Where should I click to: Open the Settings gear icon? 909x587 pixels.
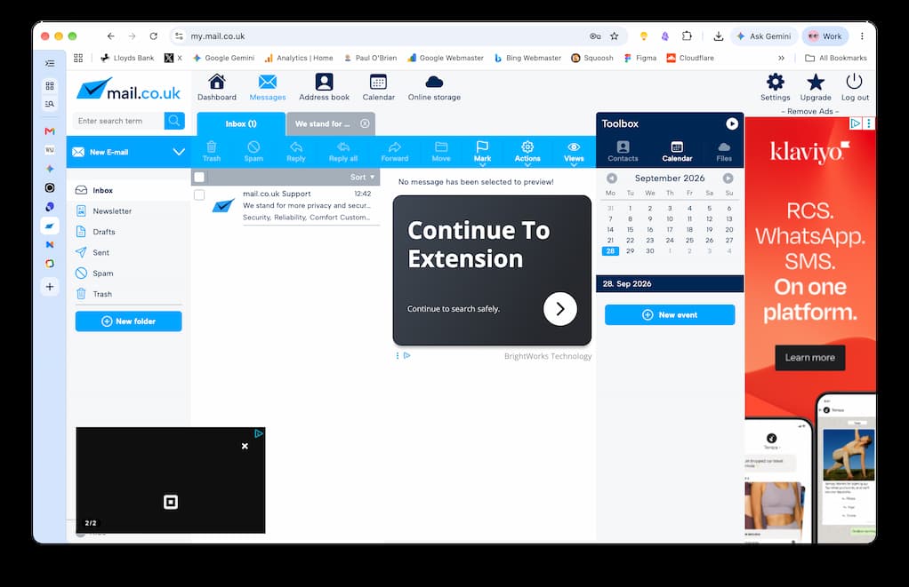(775, 83)
